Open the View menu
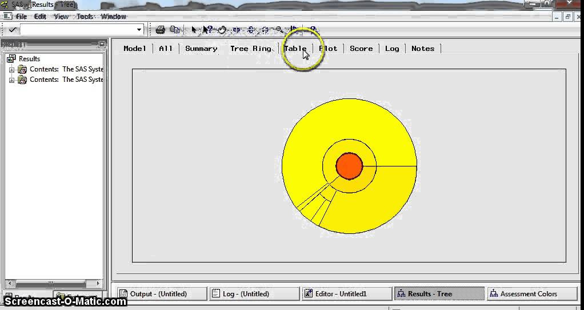 pyautogui.click(x=61, y=17)
